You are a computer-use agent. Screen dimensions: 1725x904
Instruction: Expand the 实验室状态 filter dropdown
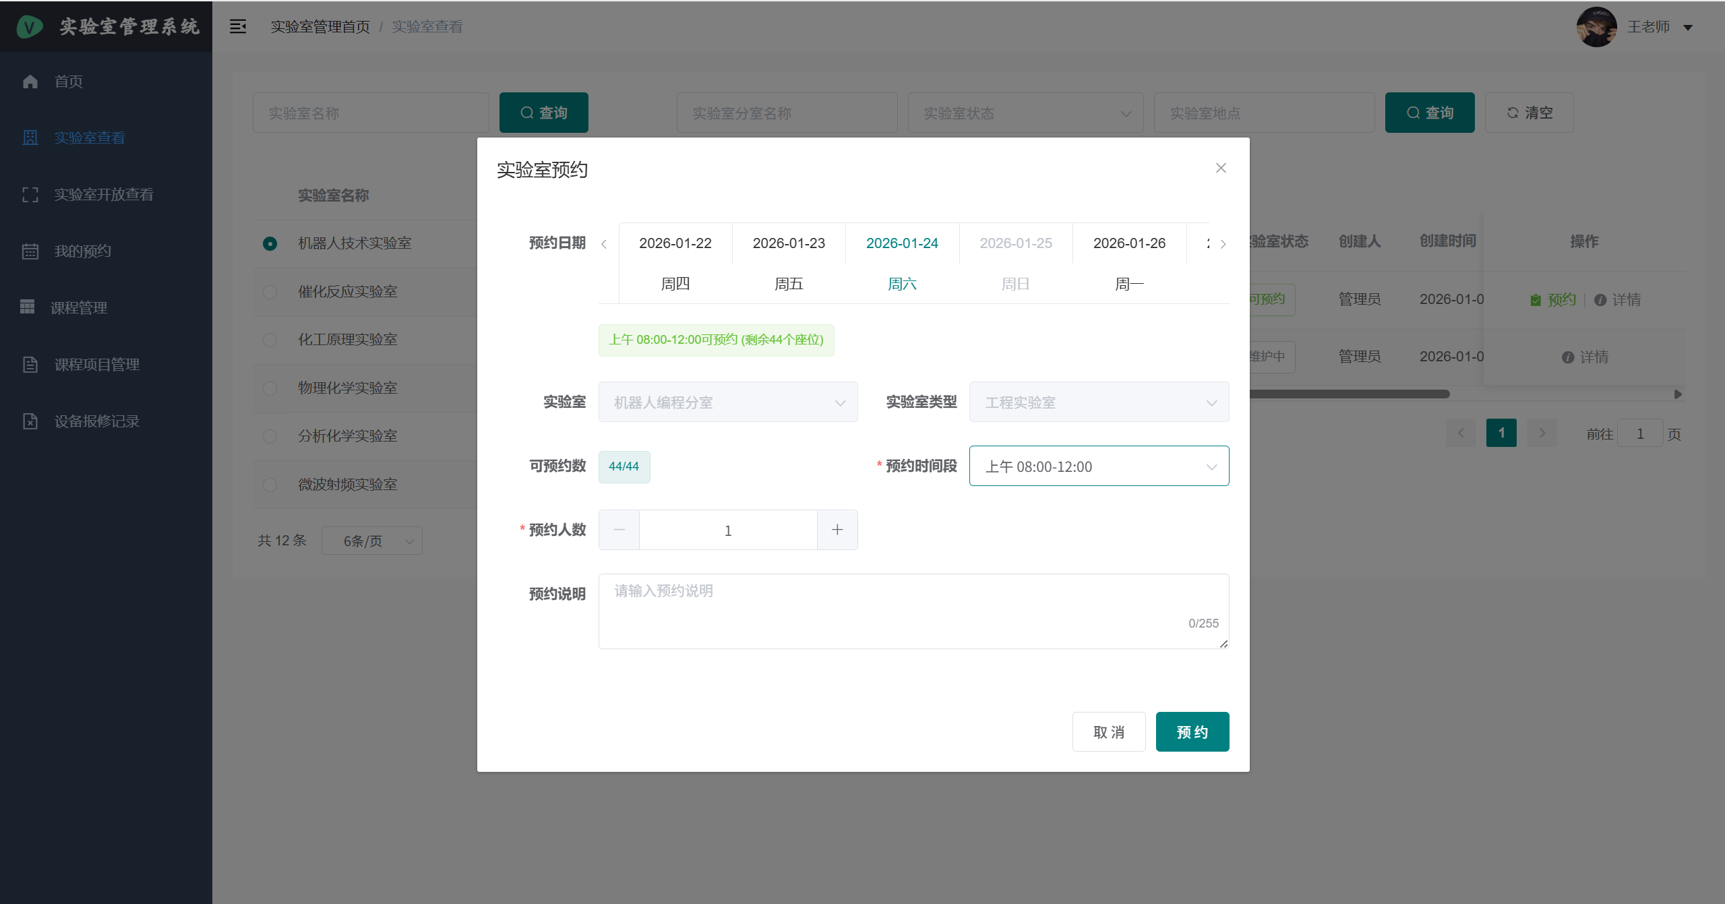click(x=1025, y=113)
